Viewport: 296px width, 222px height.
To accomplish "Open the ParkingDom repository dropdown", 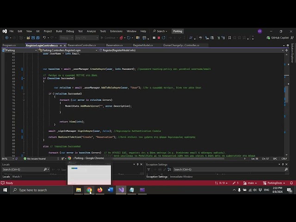I will [x=274, y=183].
